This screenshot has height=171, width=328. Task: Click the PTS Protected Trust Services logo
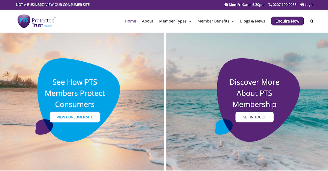click(x=36, y=21)
